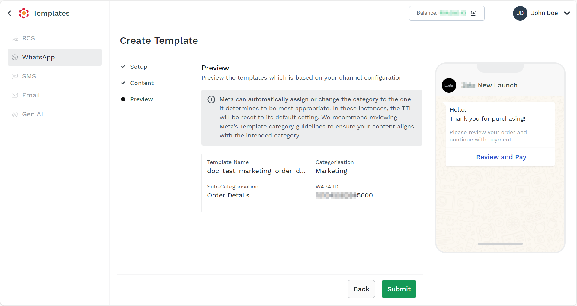
Task: Click the Logo avatar in phone preview
Action: coord(449,85)
